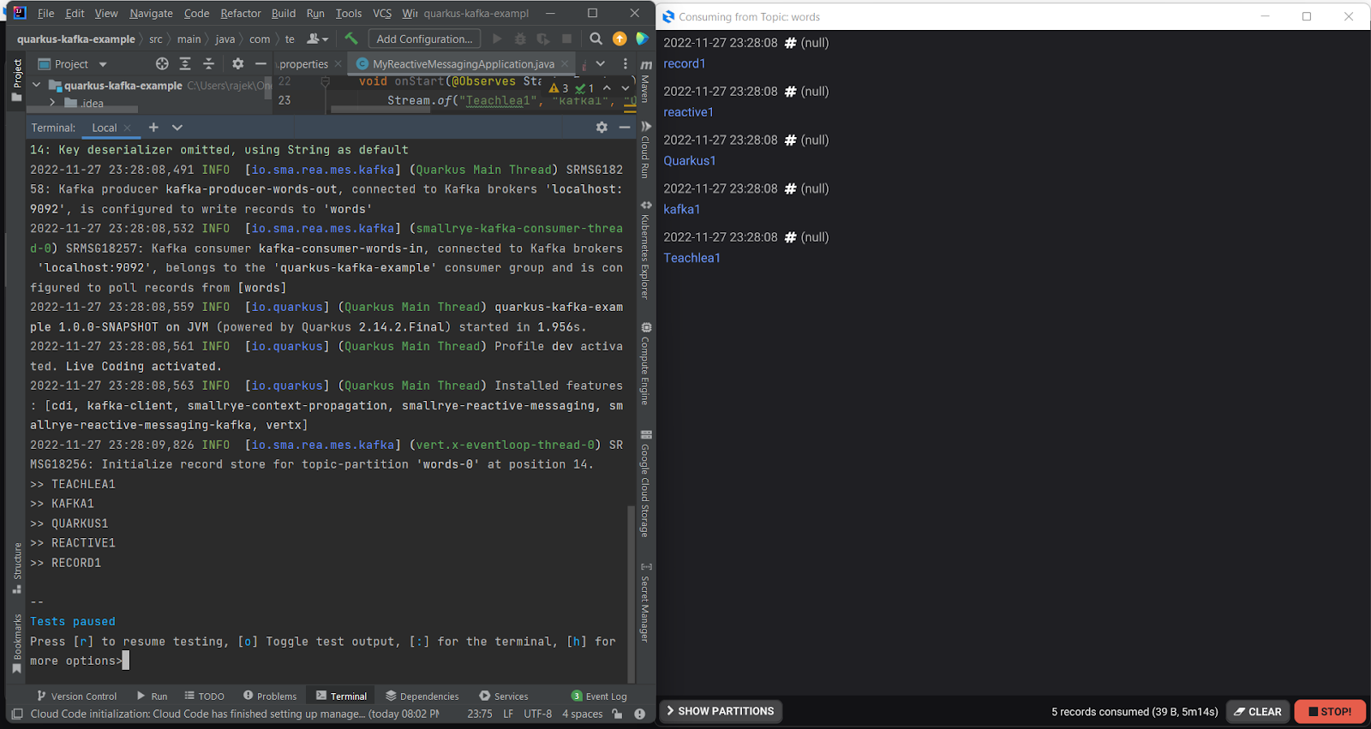Open the Compute Engine side panel
Screen dimensions: 1371x729
pos(645,363)
